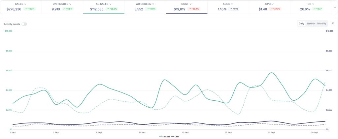Screen dimensions: 338x139
Task: Close the chart panel with X
Action: tap(333, 23)
